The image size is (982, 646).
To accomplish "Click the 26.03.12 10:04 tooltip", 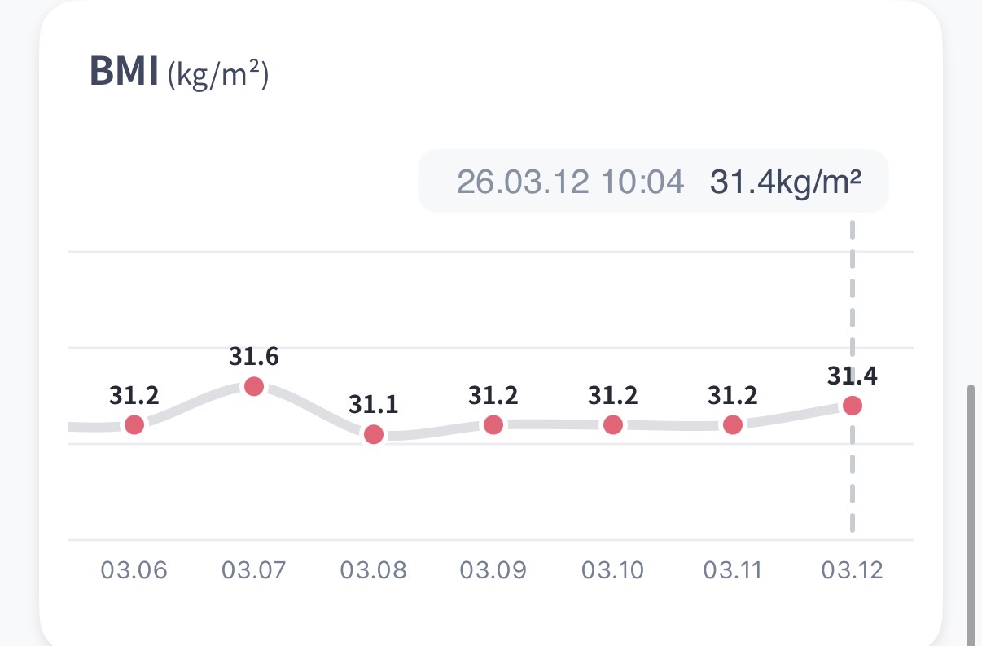I will 570,182.
